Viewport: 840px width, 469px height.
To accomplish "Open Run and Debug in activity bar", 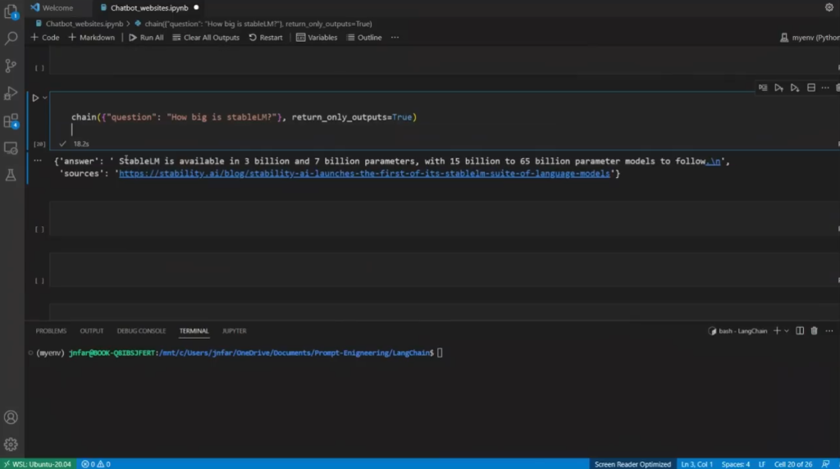I will pos(11,93).
